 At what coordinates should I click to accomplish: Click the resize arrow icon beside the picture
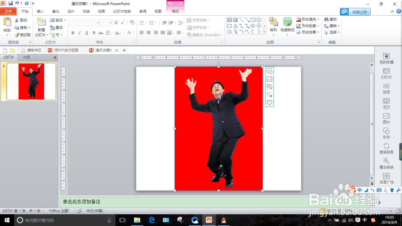[x=269, y=95]
